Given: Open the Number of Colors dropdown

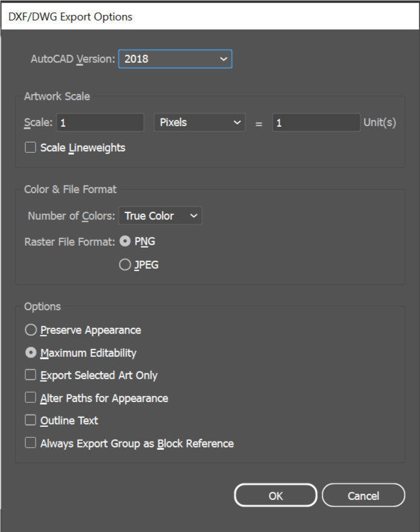Looking at the screenshot, I should [x=160, y=216].
